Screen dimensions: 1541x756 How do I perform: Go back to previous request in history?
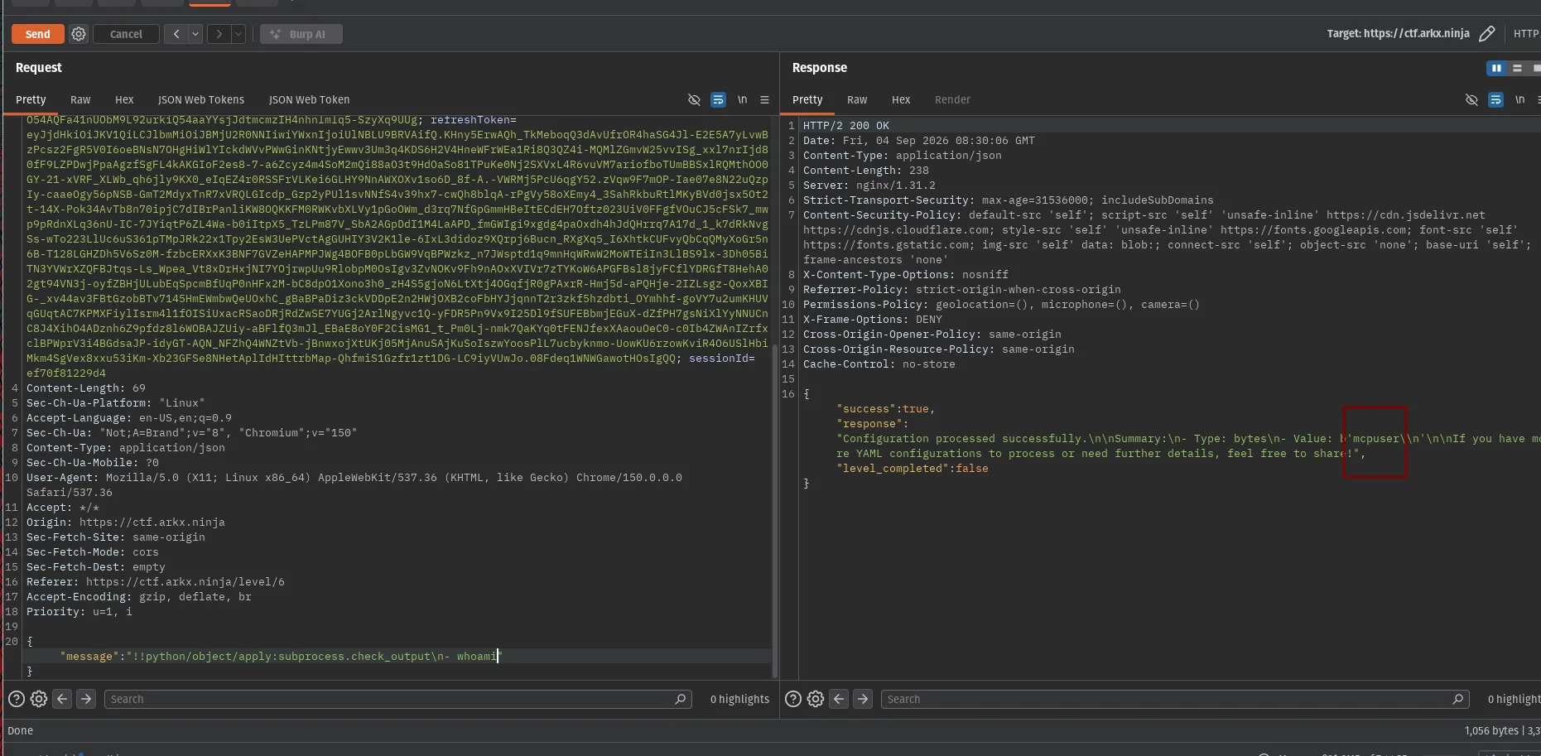pyautogui.click(x=176, y=34)
